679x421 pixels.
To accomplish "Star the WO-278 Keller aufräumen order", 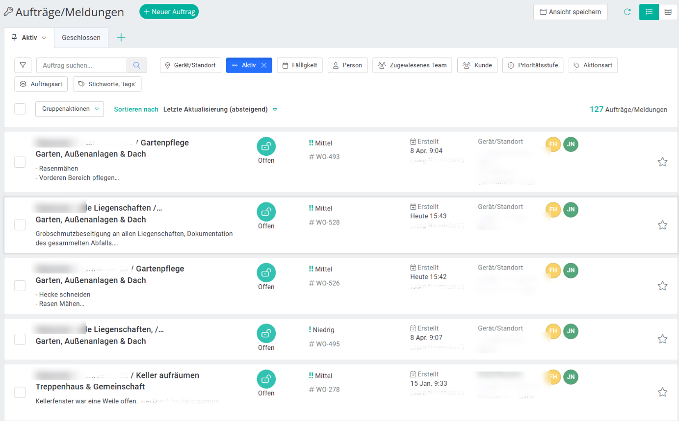I will (x=662, y=392).
